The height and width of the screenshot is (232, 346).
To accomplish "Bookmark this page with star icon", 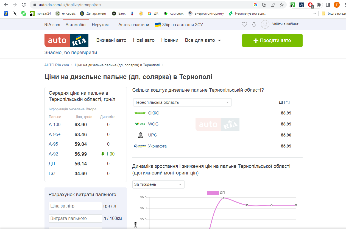I will (x=282, y=5).
